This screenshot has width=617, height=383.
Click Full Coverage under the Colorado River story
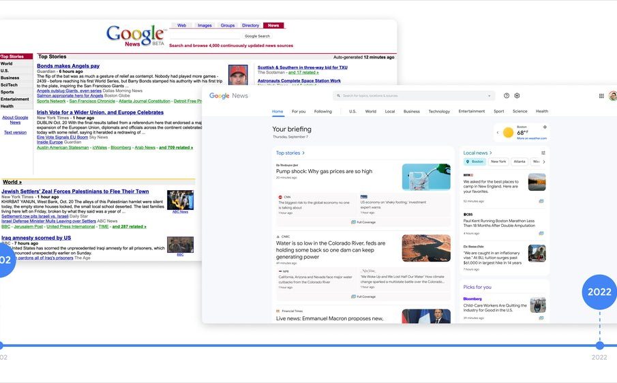pos(363,296)
